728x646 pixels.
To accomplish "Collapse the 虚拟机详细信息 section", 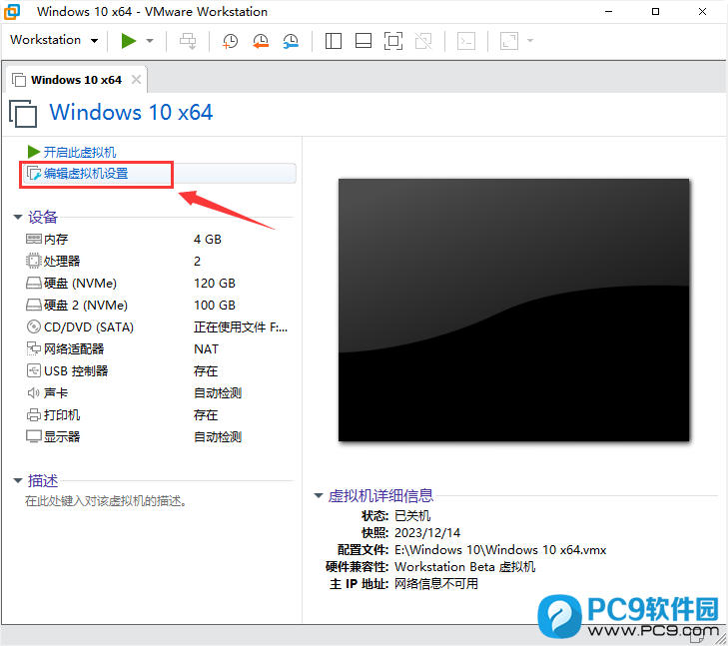I will point(319,495).
